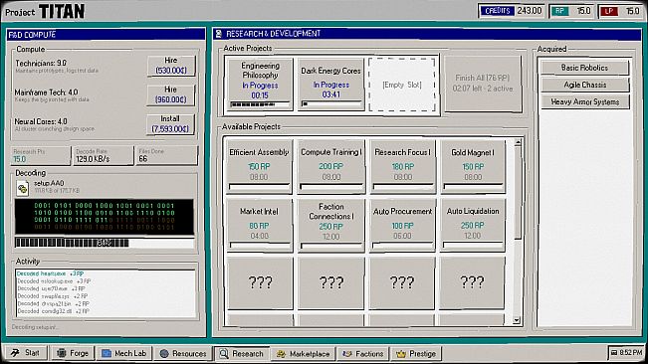Image resolution: width=648 pixels, height=364 pixels.
Task: Start the Faction Connections I project
Action: point(331,225)
